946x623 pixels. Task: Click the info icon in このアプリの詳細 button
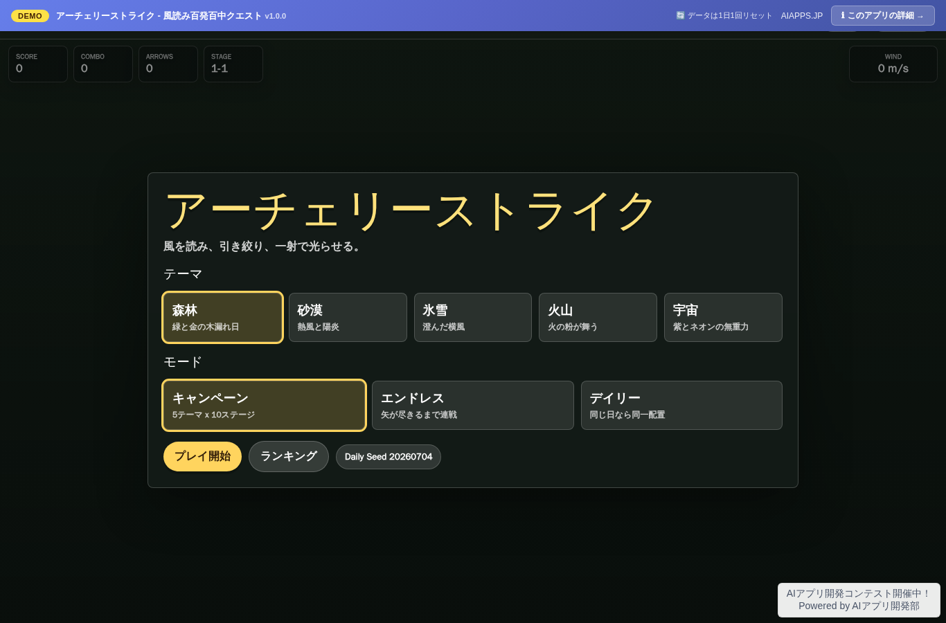(x=843, y=15)
